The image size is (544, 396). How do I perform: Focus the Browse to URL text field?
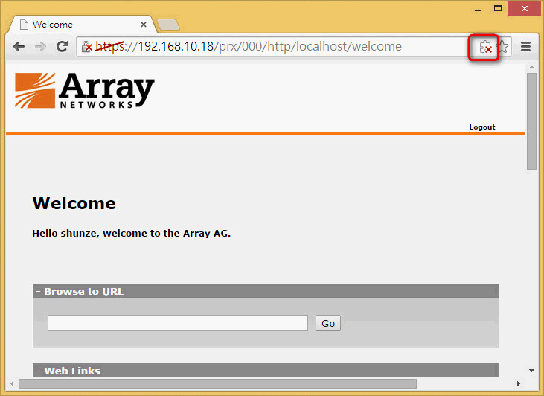tap(178, 323)
